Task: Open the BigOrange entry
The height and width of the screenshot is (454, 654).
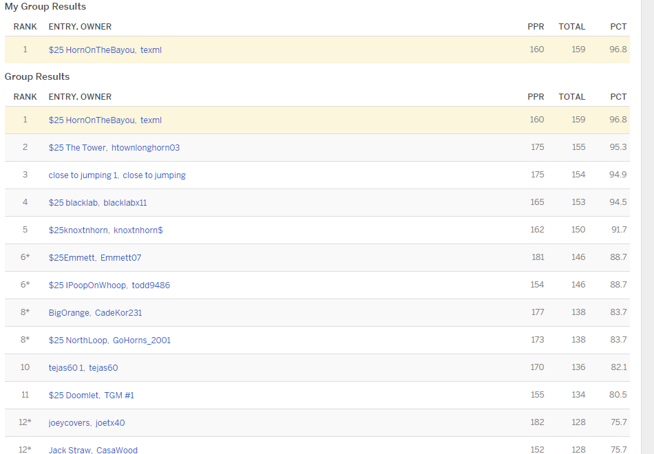Action: [69, 313]
